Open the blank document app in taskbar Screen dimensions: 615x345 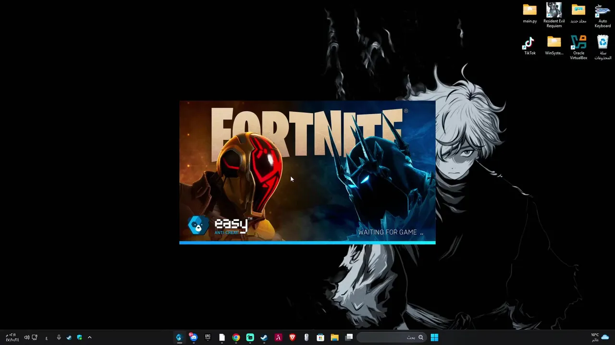point(222,337)
